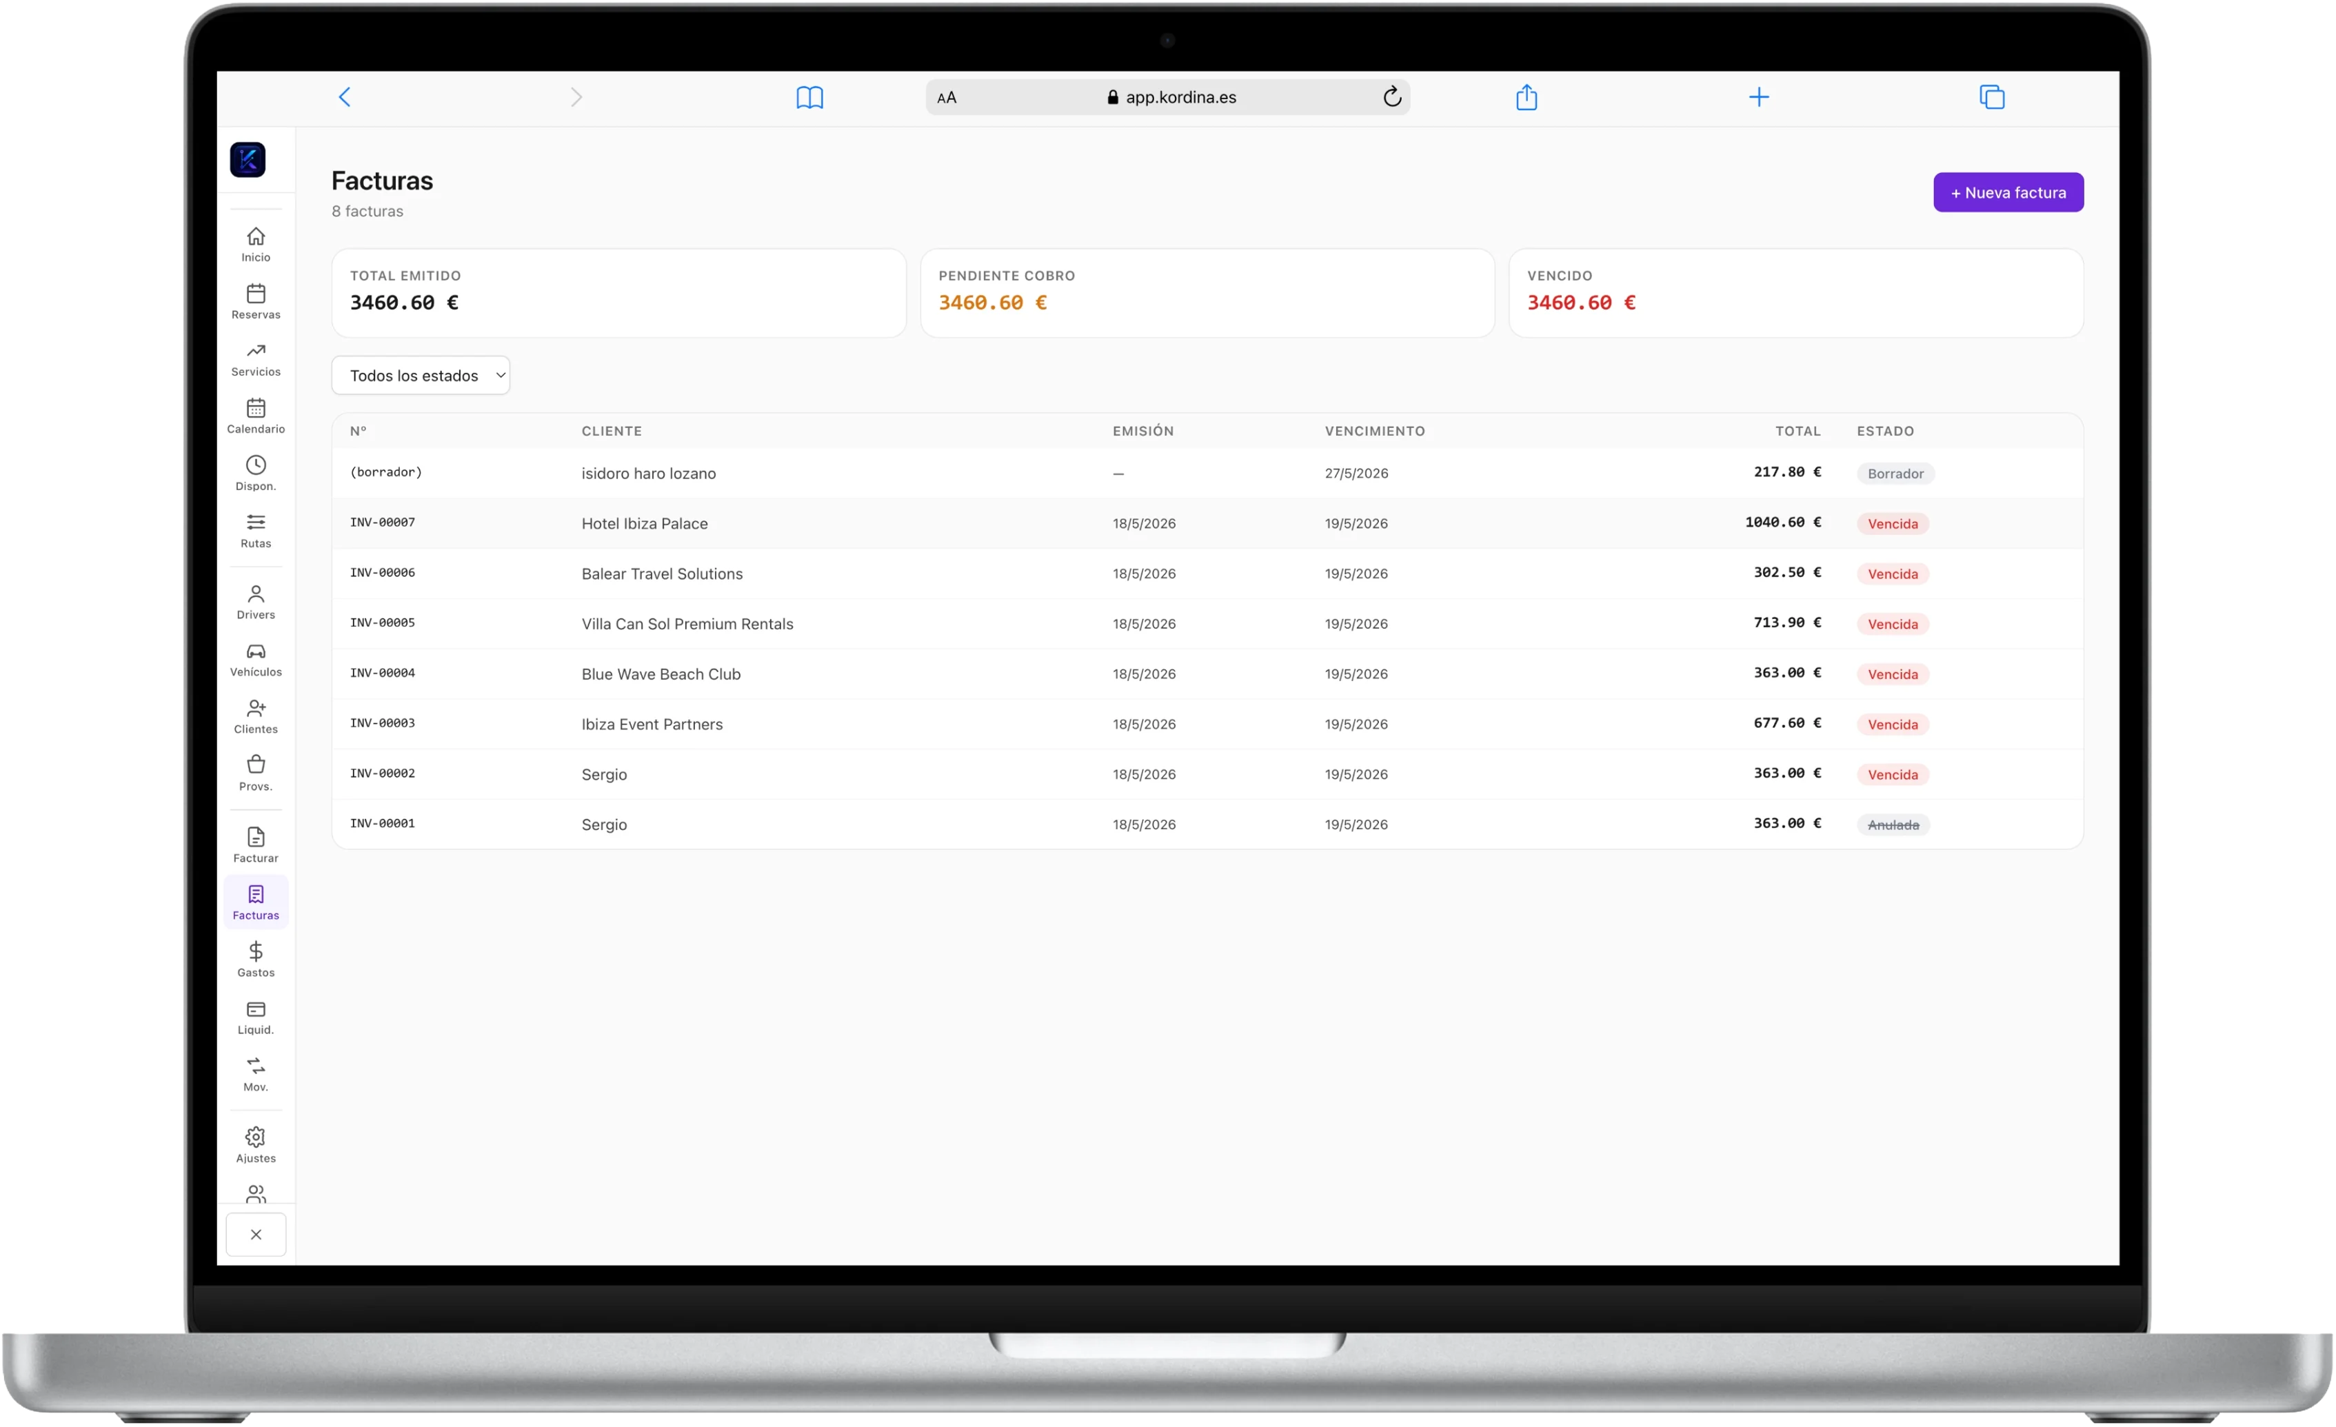This screenshot has height=1427, width=2336.
Task: Collapse sidebar with the X button
Action: tap(256, 1235)
